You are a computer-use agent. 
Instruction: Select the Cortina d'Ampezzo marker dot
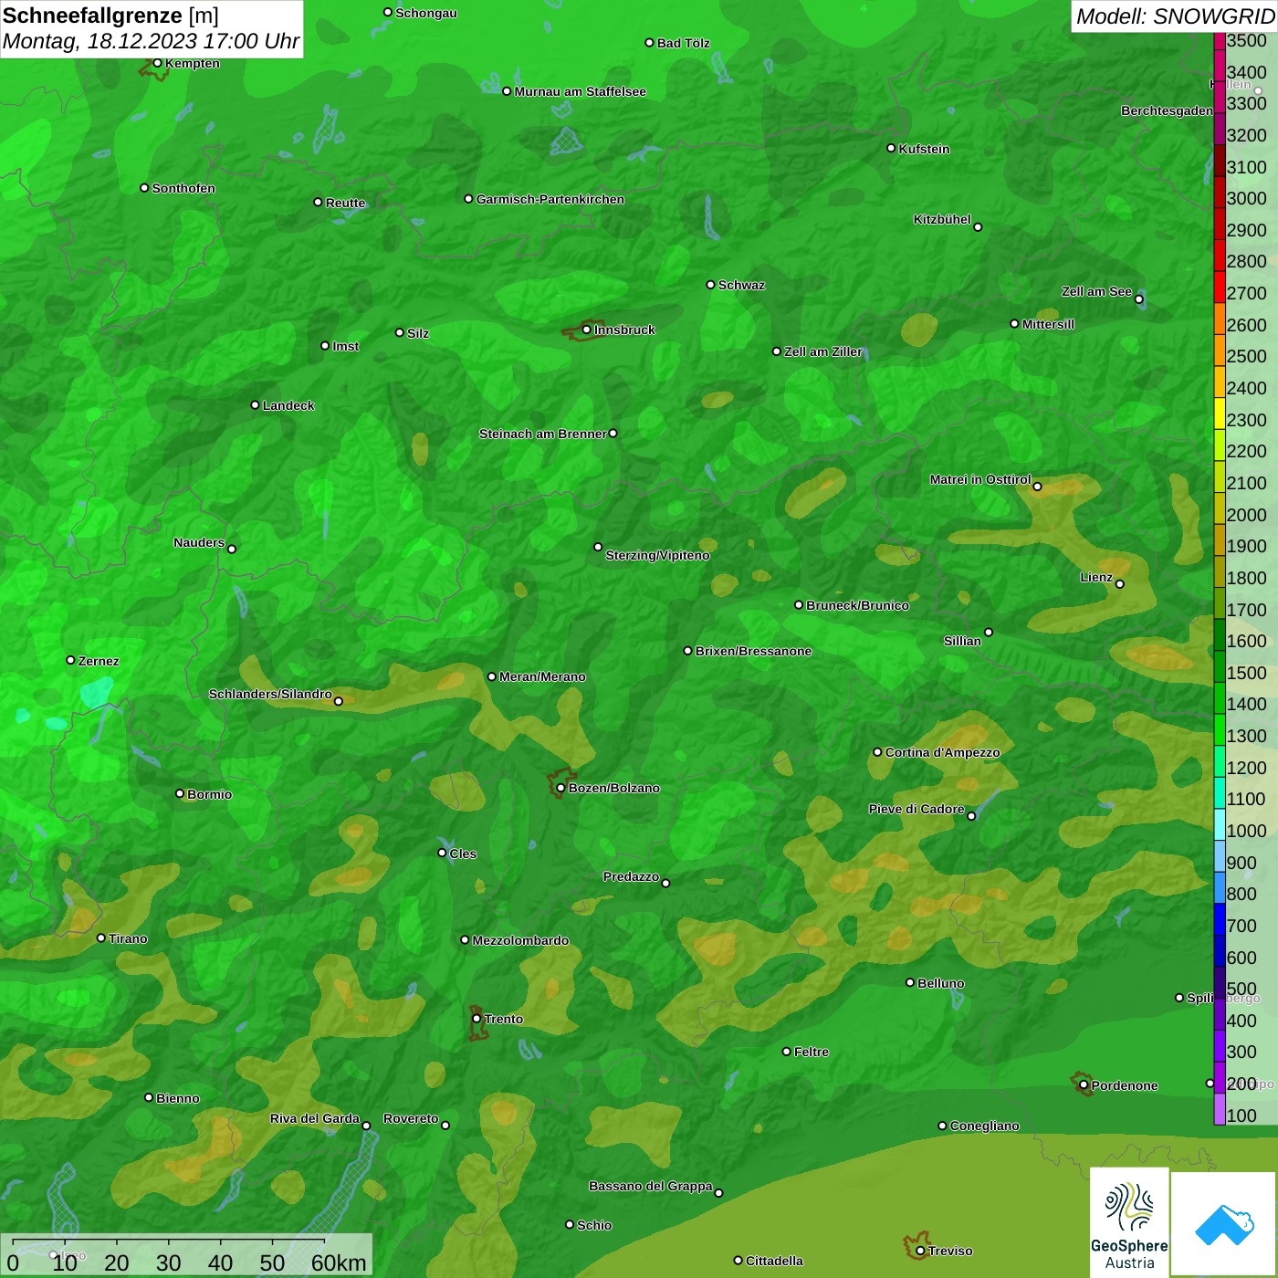coord(877,752)
